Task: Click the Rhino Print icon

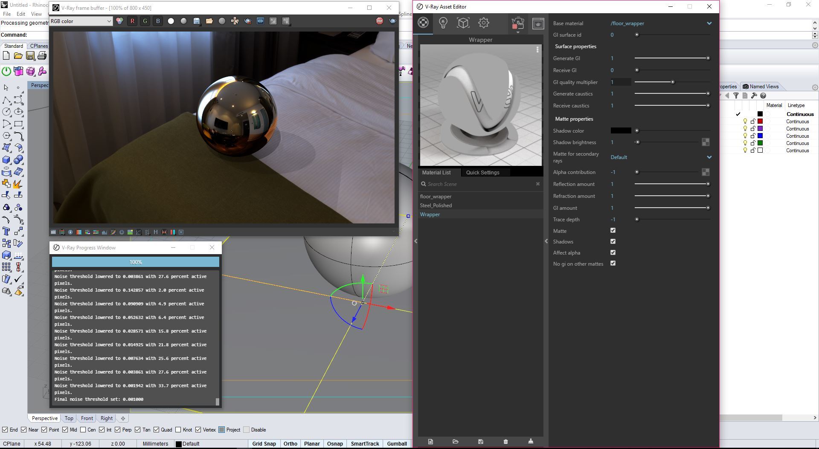Action: click(42, 56)
